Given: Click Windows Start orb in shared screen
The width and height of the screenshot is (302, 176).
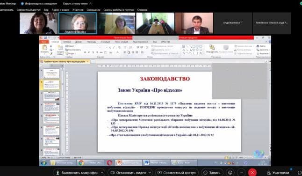Looking at the screenshot, I should point(44,163).
